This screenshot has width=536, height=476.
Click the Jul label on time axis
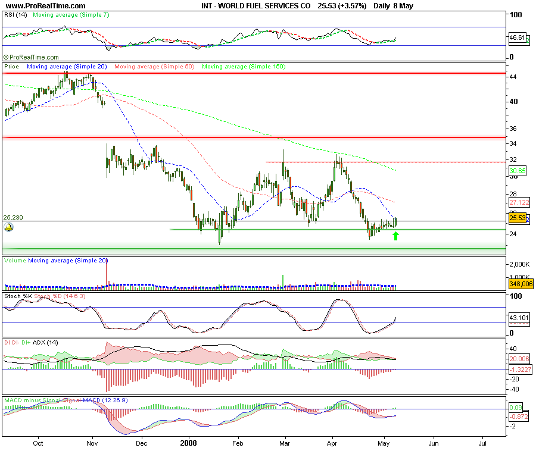[482, 443]
